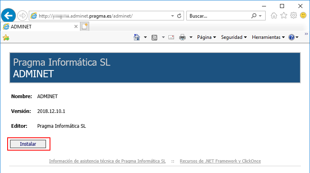Click the forward navigation arrow

[x=22, y=16]
